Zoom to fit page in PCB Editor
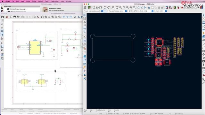 tap(127, 8)
